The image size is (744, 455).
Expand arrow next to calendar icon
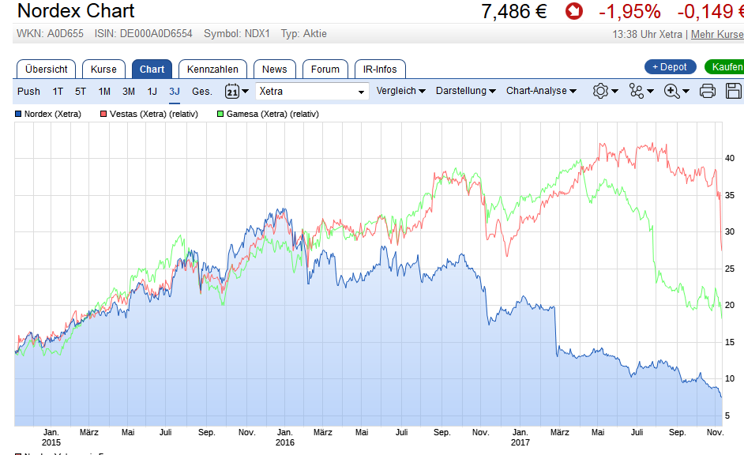pos(246,91)
